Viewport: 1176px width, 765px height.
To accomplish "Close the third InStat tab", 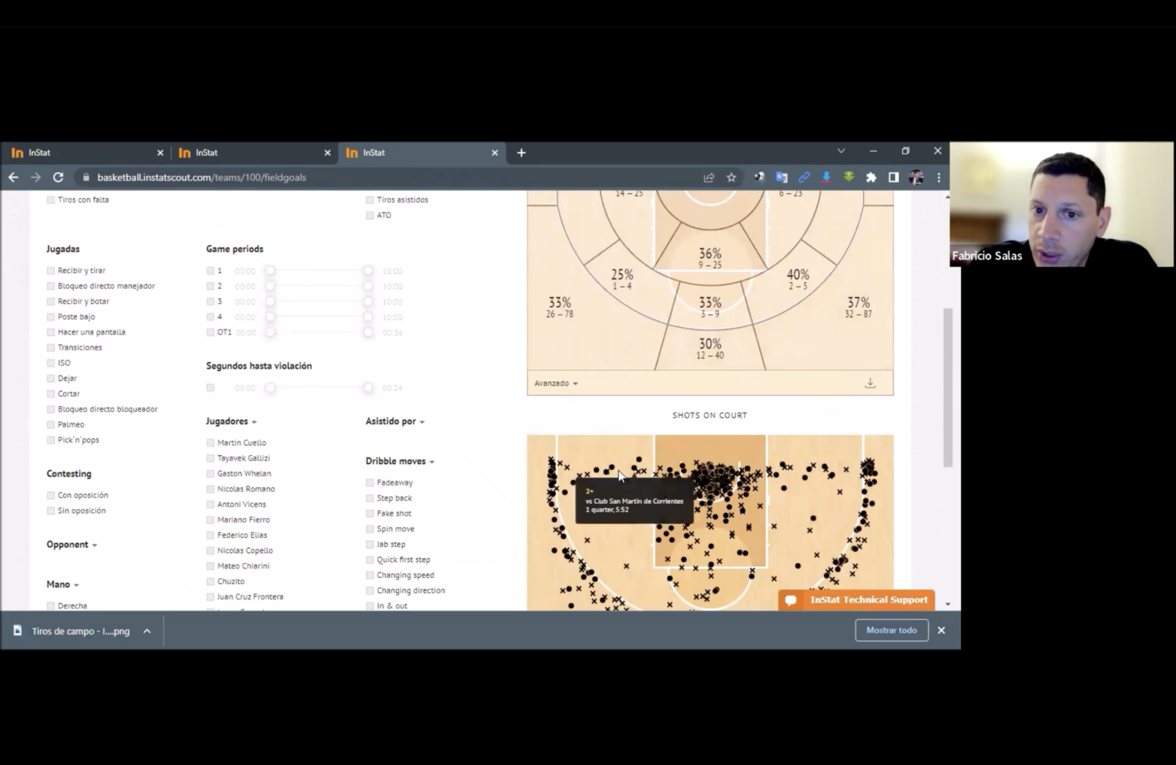I will coord(494,153).
